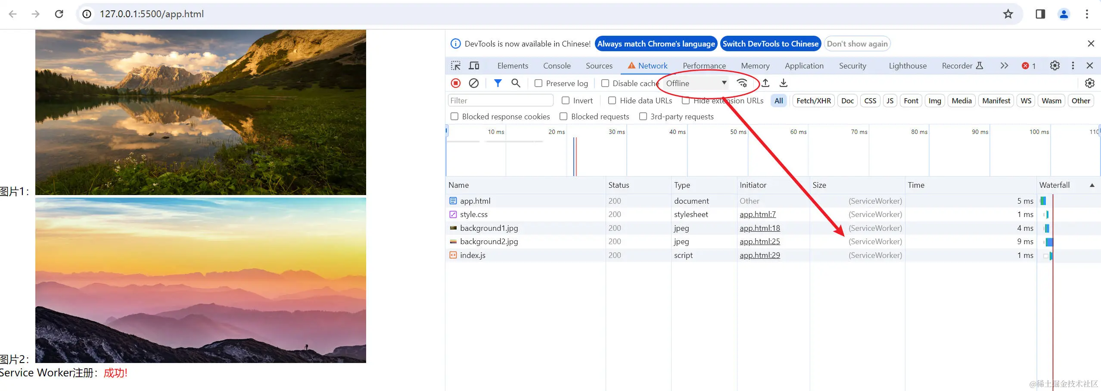Open the Memory tab
Screen dimensions: 1101x391
755,66
